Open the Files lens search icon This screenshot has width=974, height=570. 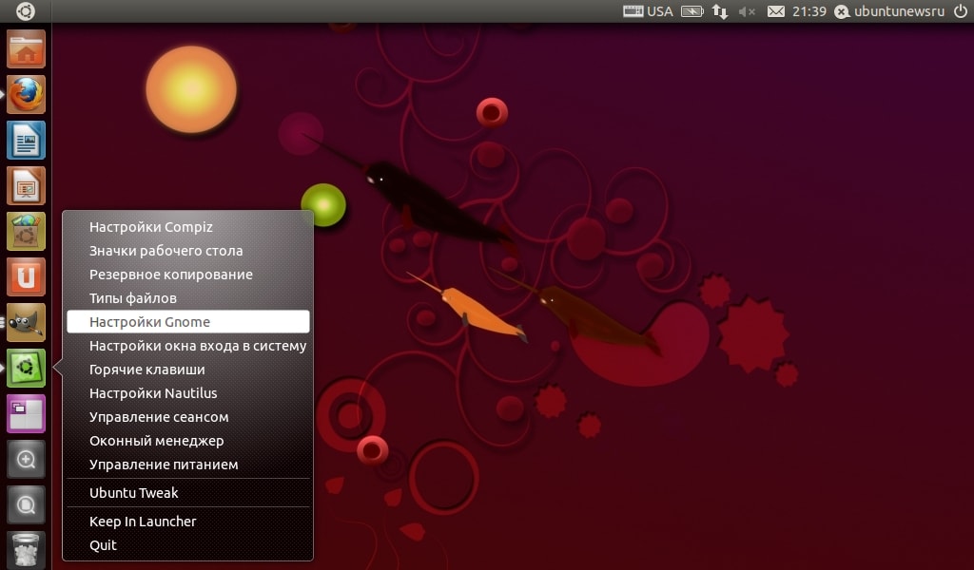point(26,504)
